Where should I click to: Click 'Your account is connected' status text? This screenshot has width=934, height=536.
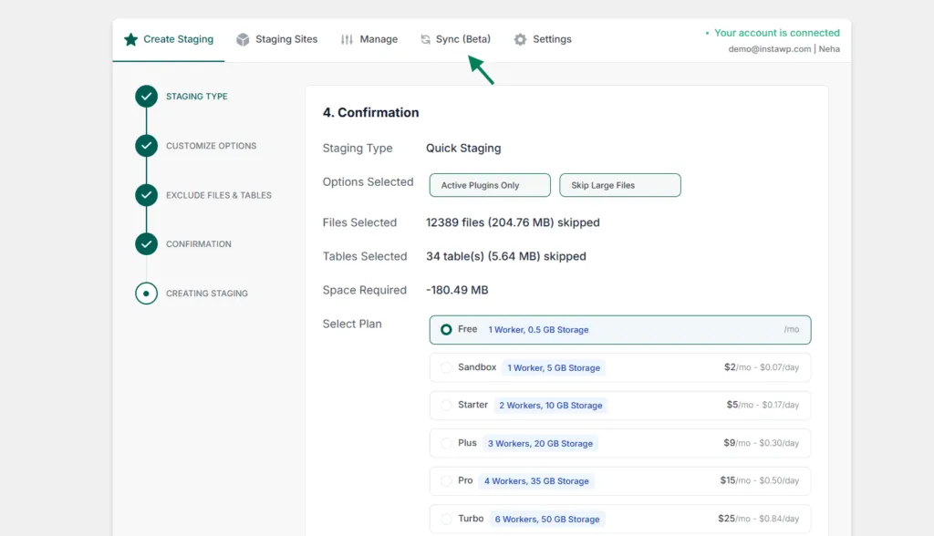point(777,33)
